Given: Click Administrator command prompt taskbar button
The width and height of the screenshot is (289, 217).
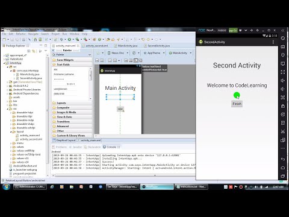Looking at the screenshot, I should click(x=30, y=187).
